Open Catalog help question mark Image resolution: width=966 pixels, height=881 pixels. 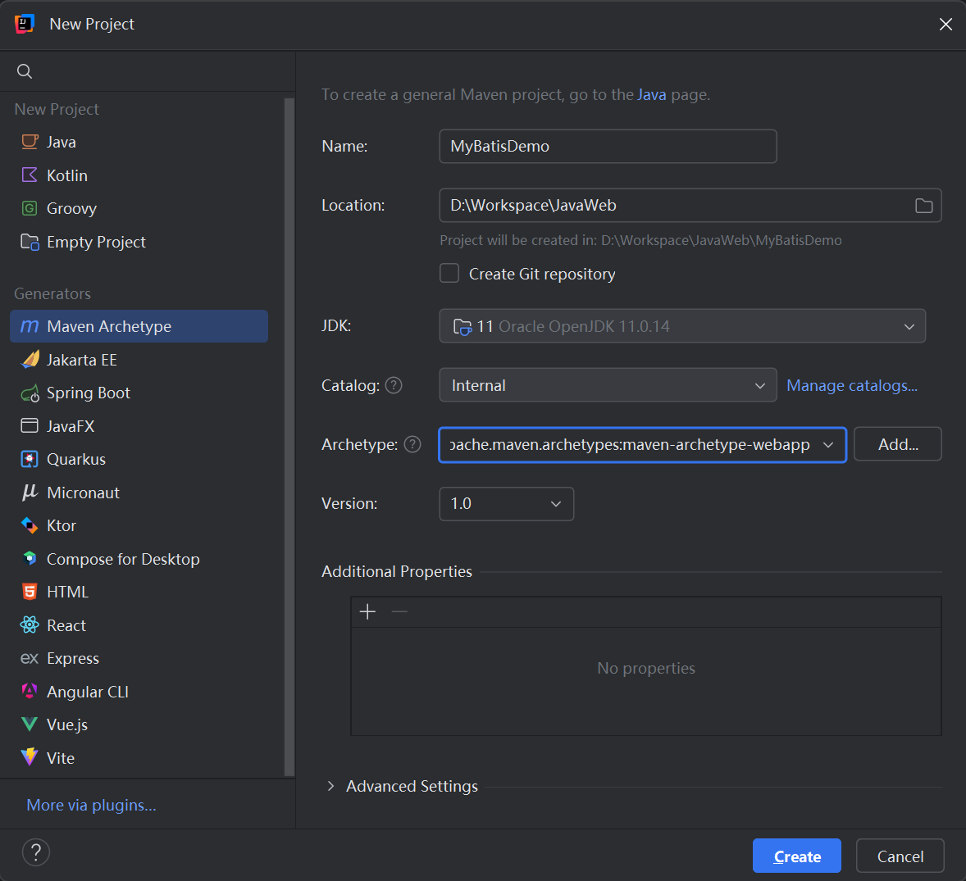click(394, 385)
